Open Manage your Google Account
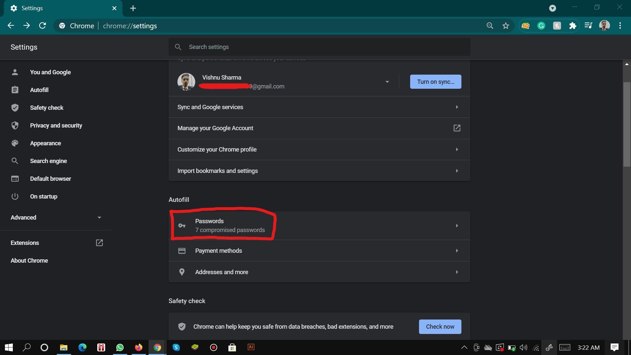Viewport: 631px width, 355px height. point(319,128)
